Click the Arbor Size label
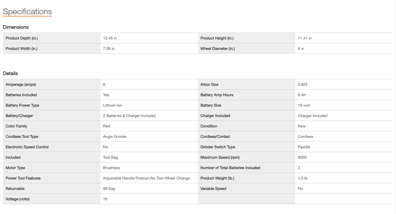Screen dimensions: 396x214 click(x=209, y=84)
